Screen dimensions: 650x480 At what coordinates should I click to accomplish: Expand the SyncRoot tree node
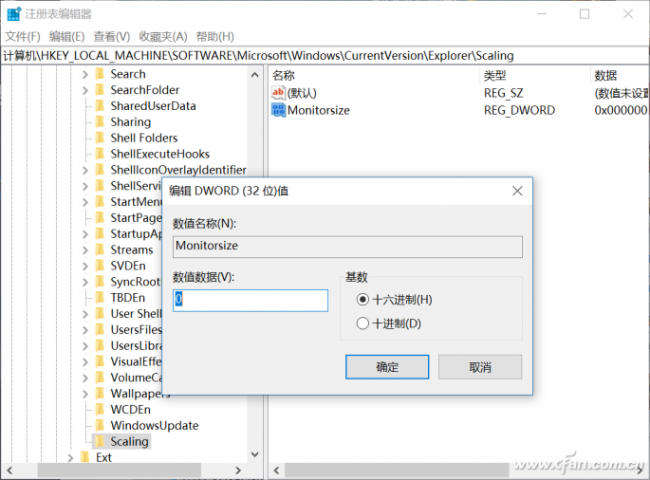pos(85,282)
